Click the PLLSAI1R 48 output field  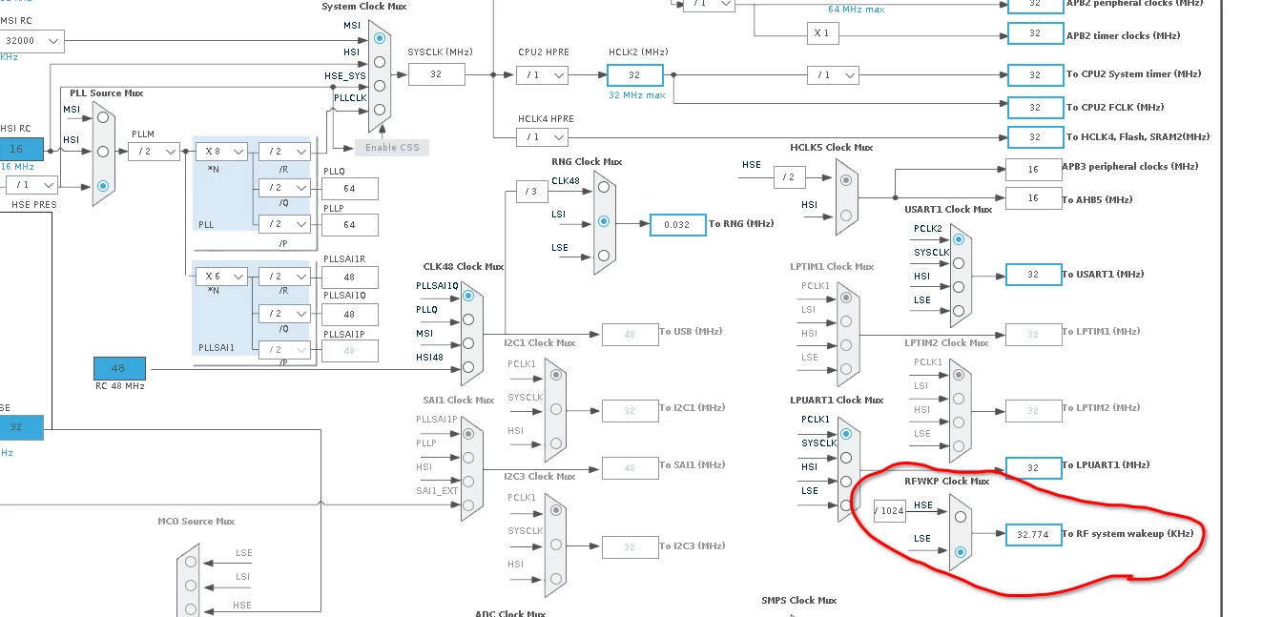point(350,278)
